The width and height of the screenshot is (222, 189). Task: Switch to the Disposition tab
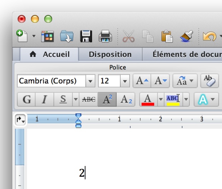tap(110, 55)
